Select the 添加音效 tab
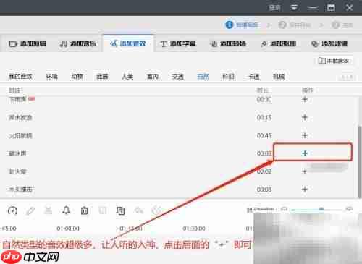The width and height of the screenshot is (362, 264). pos(128,43)
